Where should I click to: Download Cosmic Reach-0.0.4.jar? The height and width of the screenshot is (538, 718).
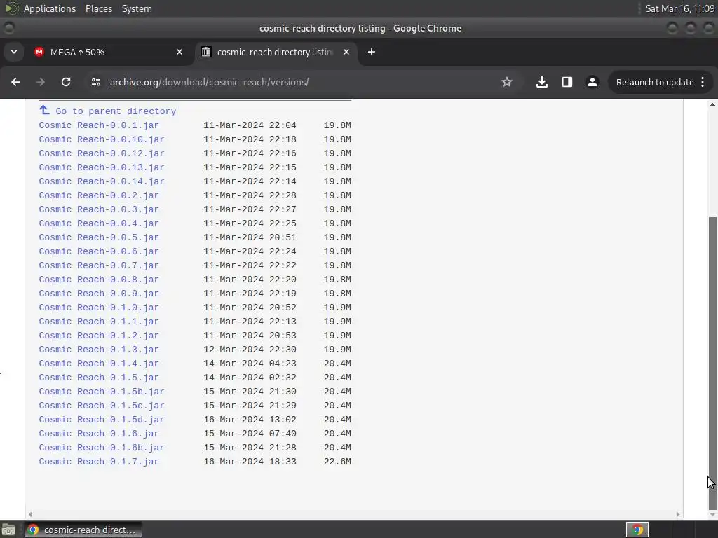click(x=99, y=223)
